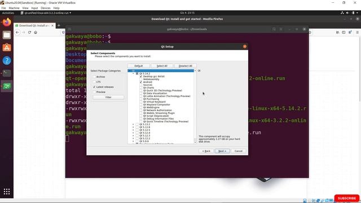The image size is (361, 203).
Task: Toggle Firefox sidebar icon
Action: [344, 33]
